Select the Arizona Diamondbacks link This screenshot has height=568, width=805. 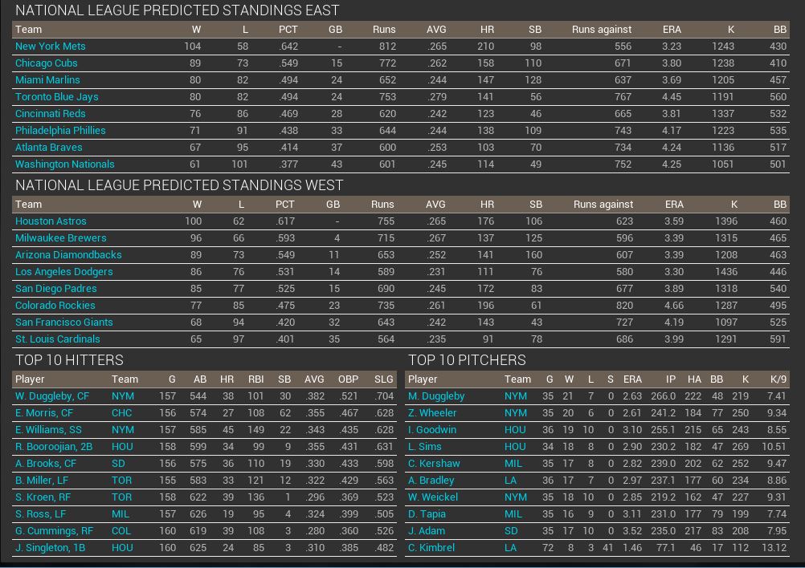tap(68, 255)
